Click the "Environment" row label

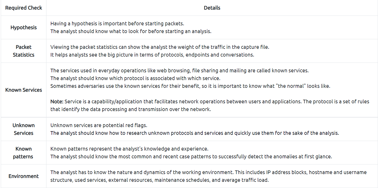(x=24, y=176)
